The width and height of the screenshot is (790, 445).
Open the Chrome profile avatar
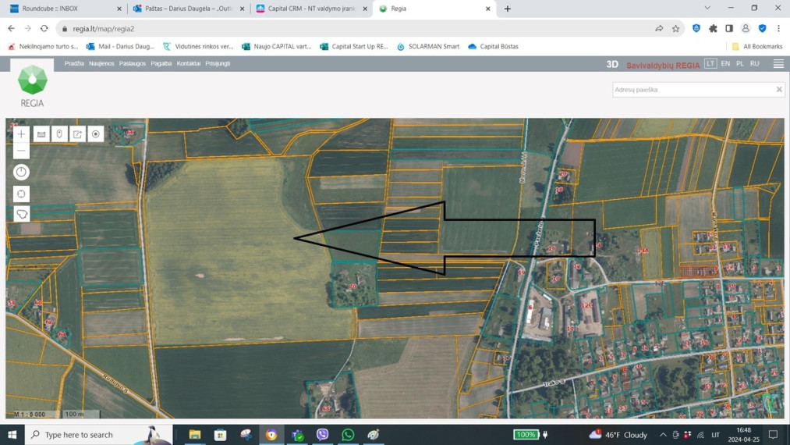746,29
